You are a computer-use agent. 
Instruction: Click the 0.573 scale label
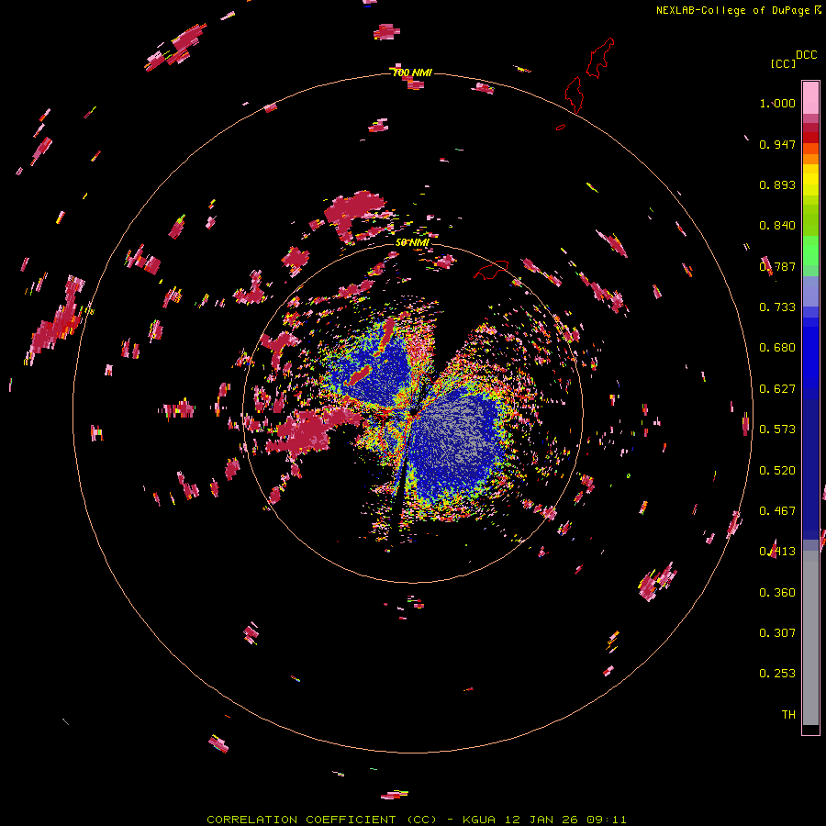(777, 430)
